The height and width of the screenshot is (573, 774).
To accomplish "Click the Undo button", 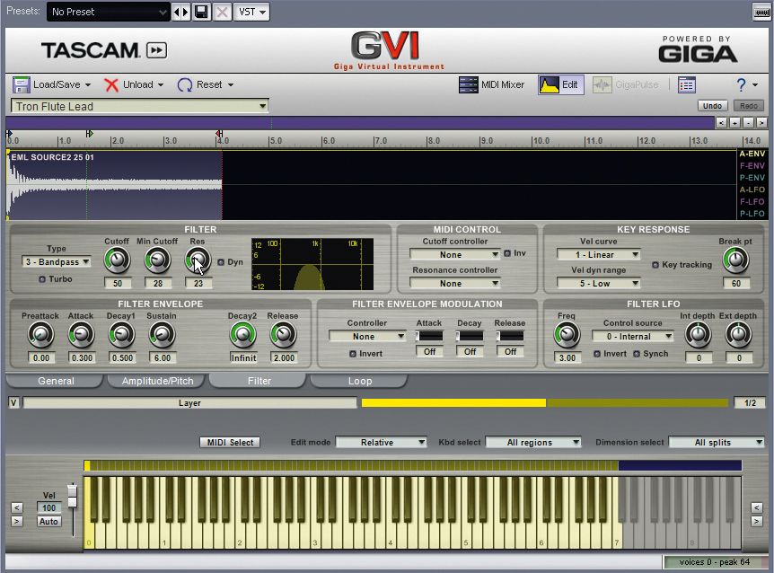I will point(712,105).
